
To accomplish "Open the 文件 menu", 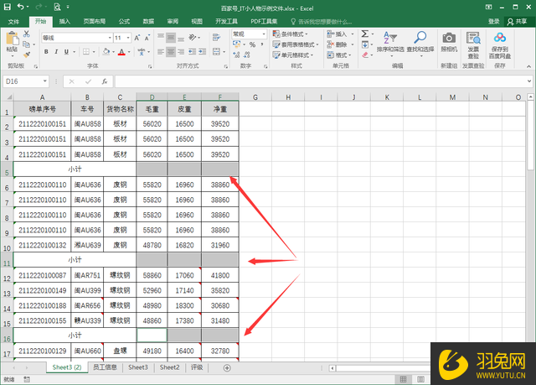I will click(13, 22).
